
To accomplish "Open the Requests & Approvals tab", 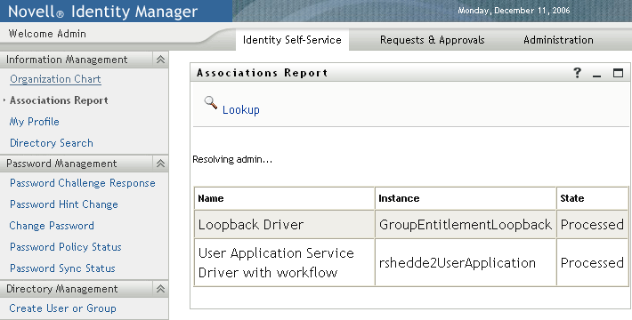I will 432,40.
